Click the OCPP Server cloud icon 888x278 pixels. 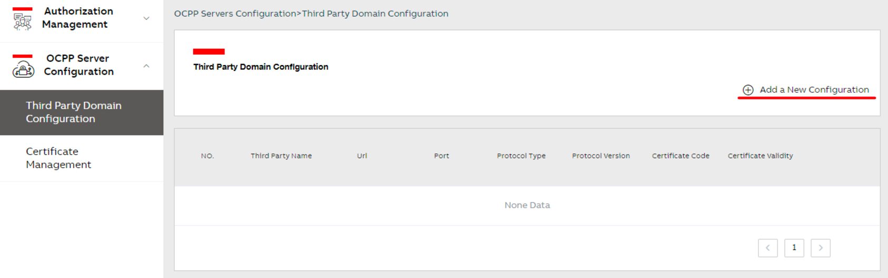pos(23,69)
